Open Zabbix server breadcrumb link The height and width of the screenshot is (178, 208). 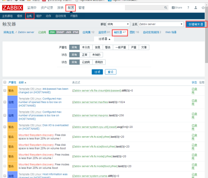pos(26,32)
